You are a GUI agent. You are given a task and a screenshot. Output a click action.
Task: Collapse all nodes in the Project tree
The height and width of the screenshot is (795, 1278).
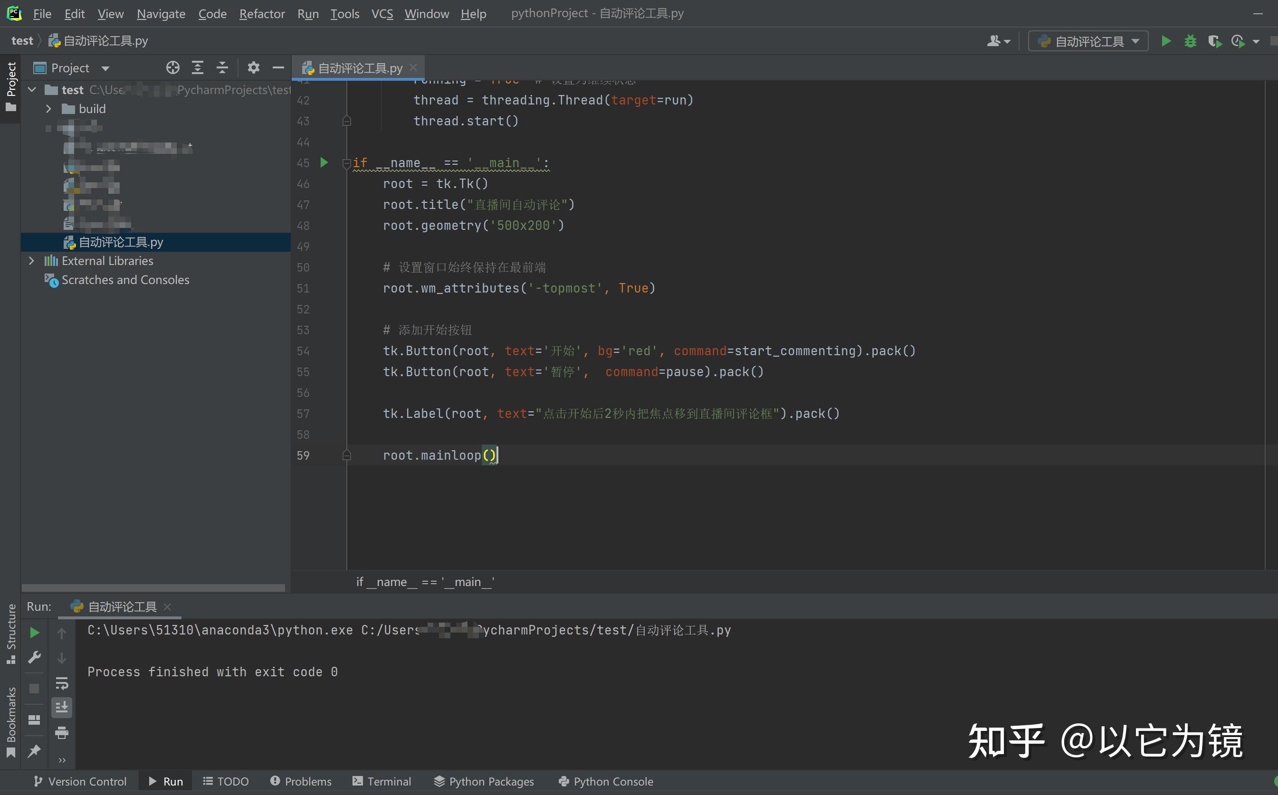222,67
